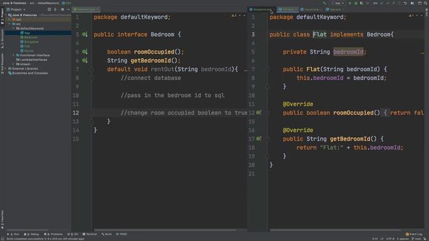Image resolution: width=429 pixels, height=241 pixels.
Task: Open the Build tool window tab
Action: (107, 234)
